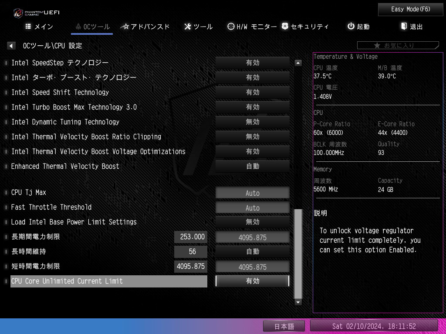The height and width of the screenshot is (334, 446).
Task: Click the star icon of アドバンスド tab
Action: point(125,27)
